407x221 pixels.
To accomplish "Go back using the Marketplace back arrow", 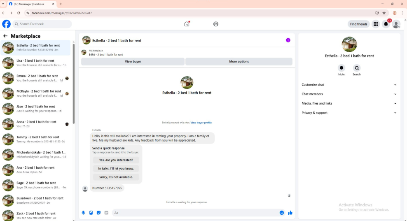I will (5, 36).
